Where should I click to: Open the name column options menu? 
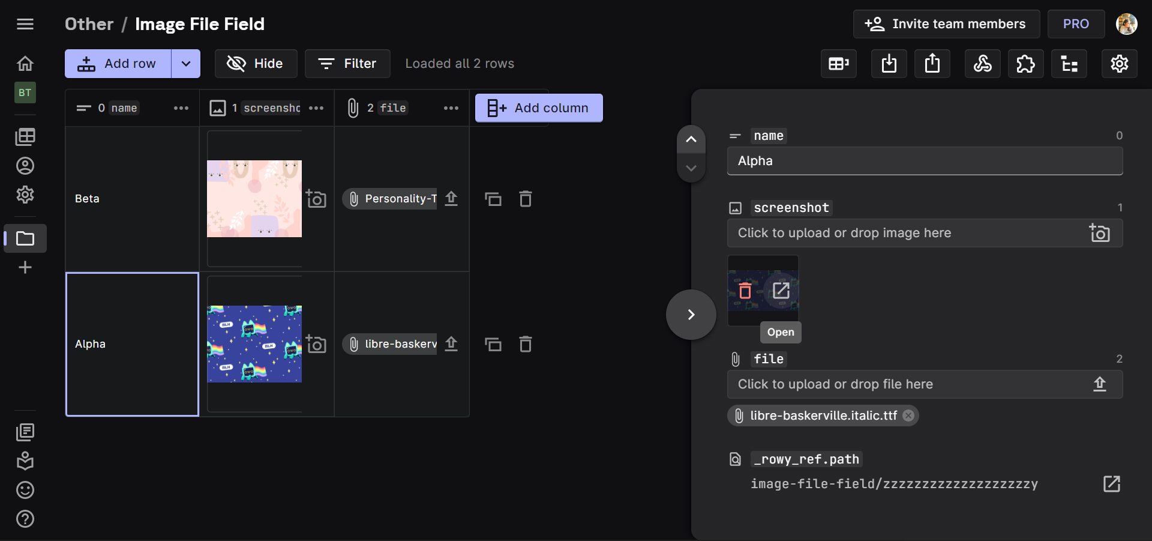click(181, 108)
